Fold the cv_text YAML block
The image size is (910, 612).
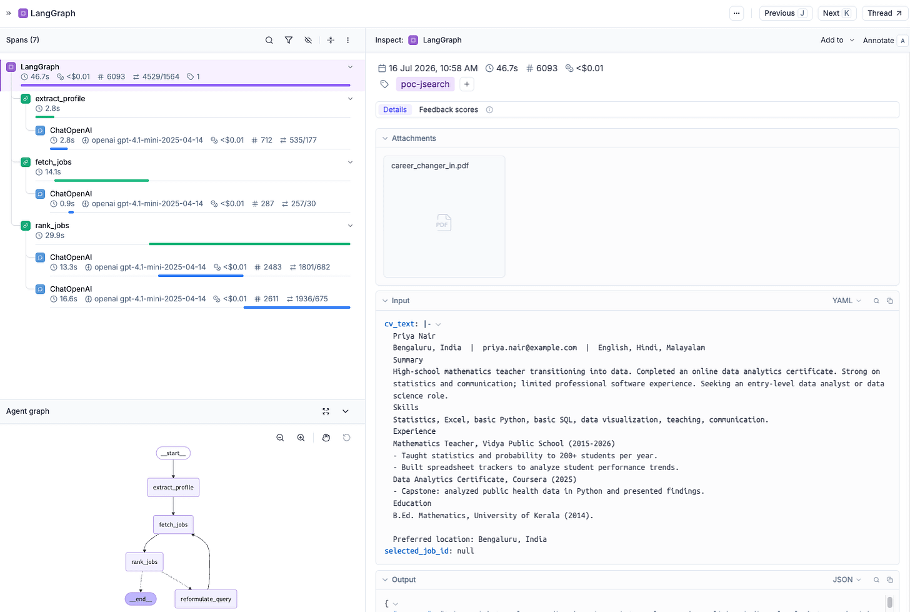pyautogui.click(x=438, y=324)
